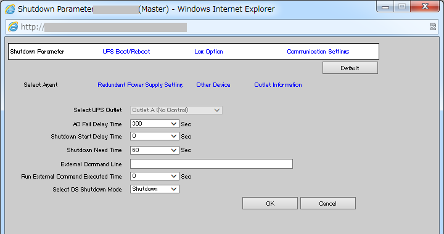Click the compatibility view icon in address bar
Image resolution: width=444 pixels, height=234 pixels.
pyautogui.click(x=433, y=27)
